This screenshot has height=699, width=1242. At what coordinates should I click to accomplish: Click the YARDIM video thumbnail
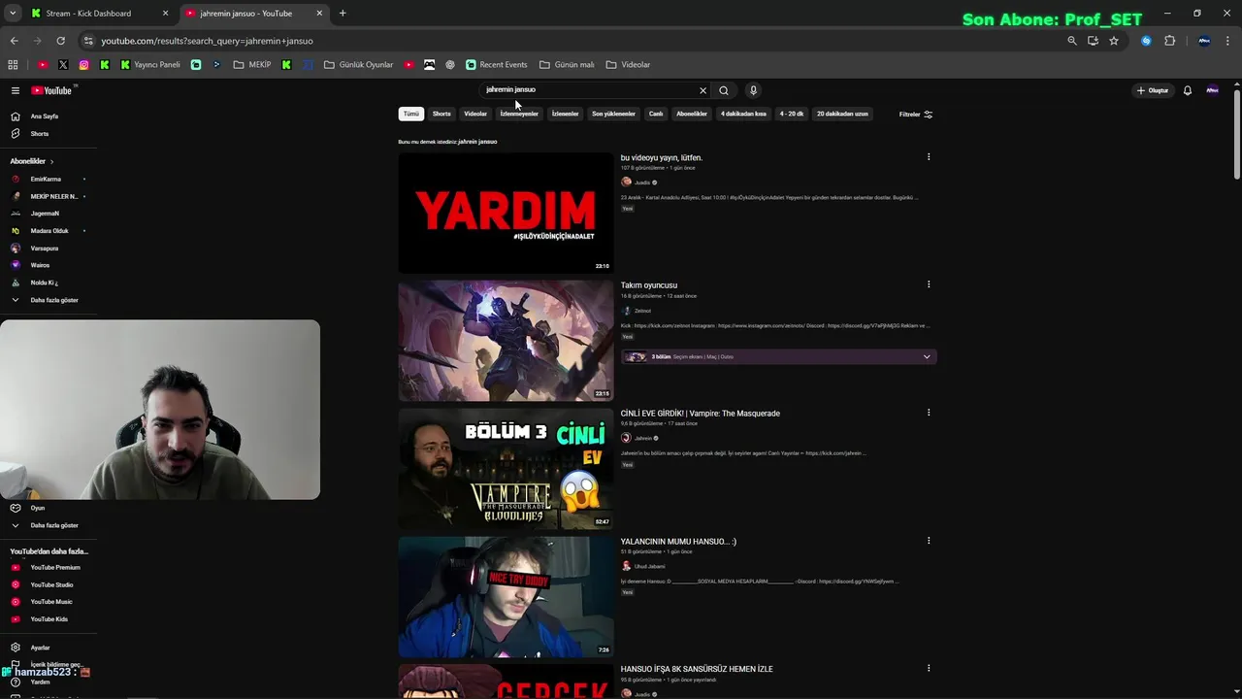tap(506, 213)
